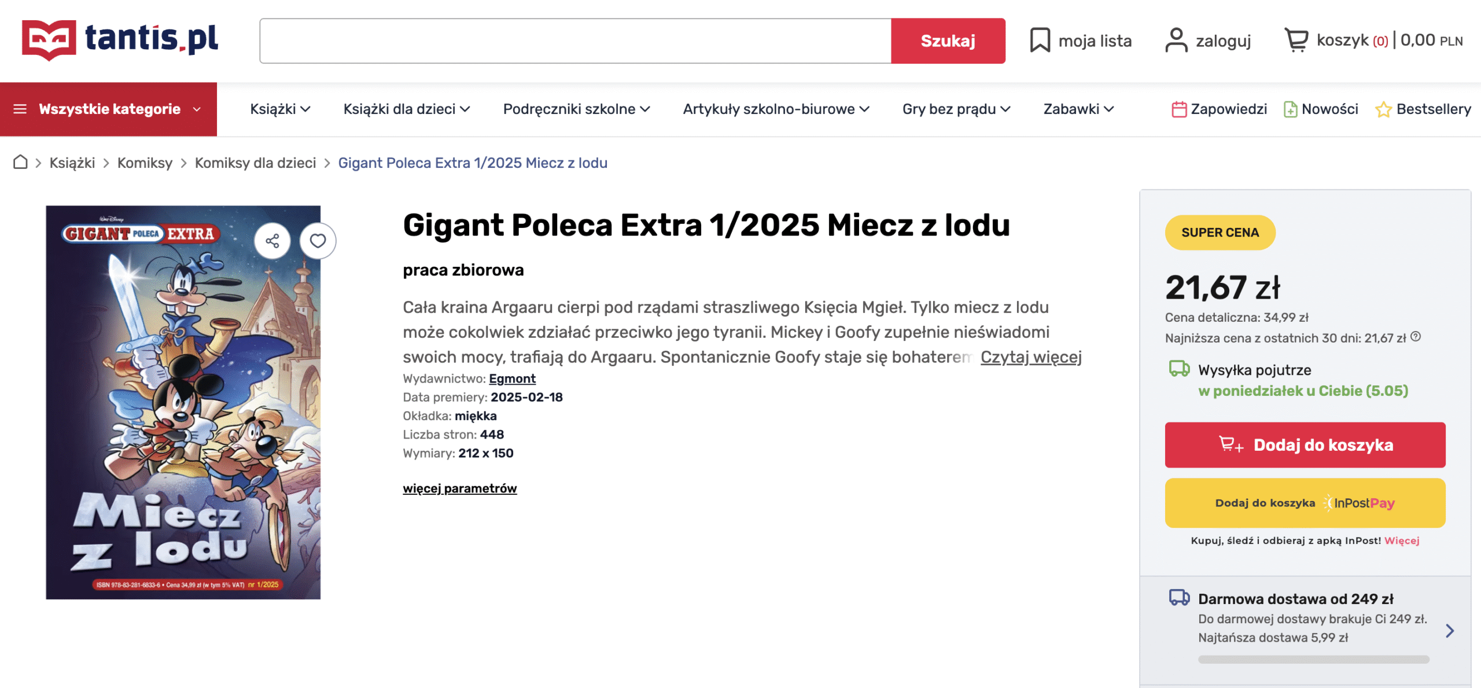Click the lowest-price info question icon
The image size is (1481, 688).
coord(1416,337)
